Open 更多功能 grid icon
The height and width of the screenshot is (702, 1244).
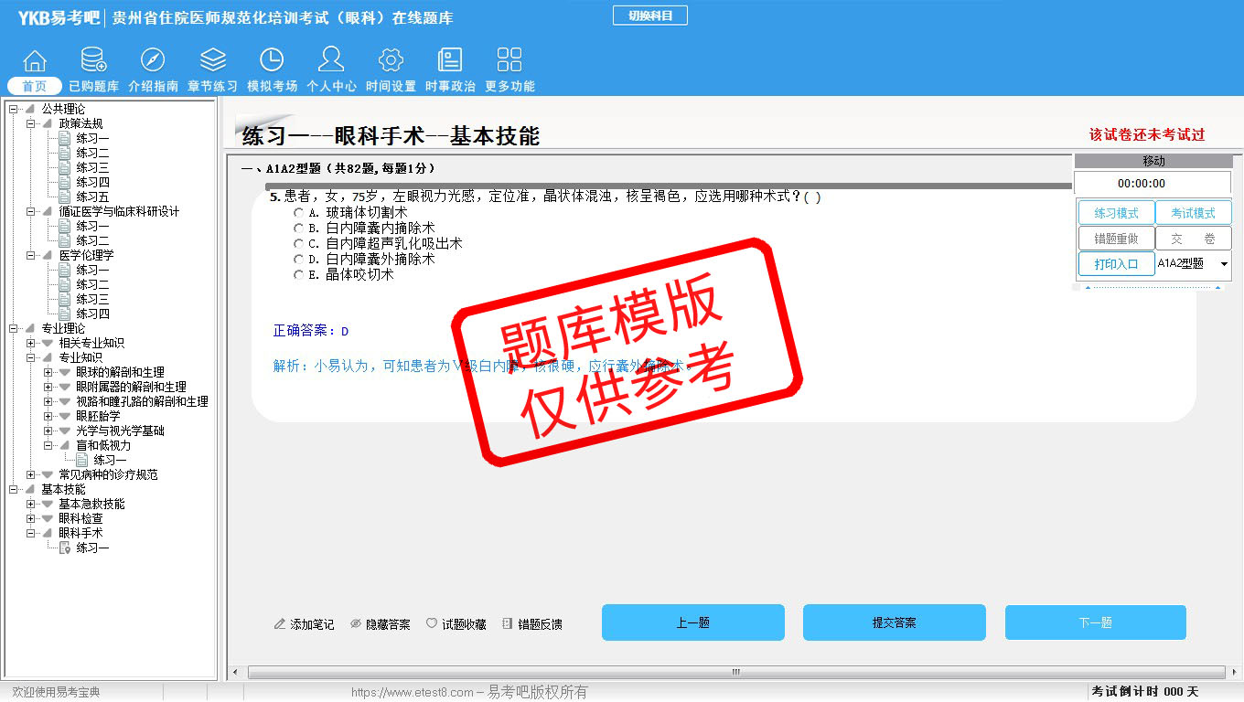pyautogui.click(x=509, y=61)
